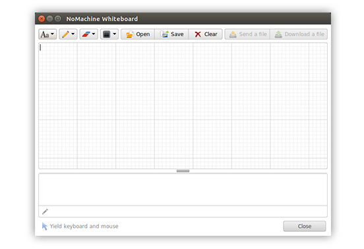Click the Save image icon
364x249 pixels.
165,34
